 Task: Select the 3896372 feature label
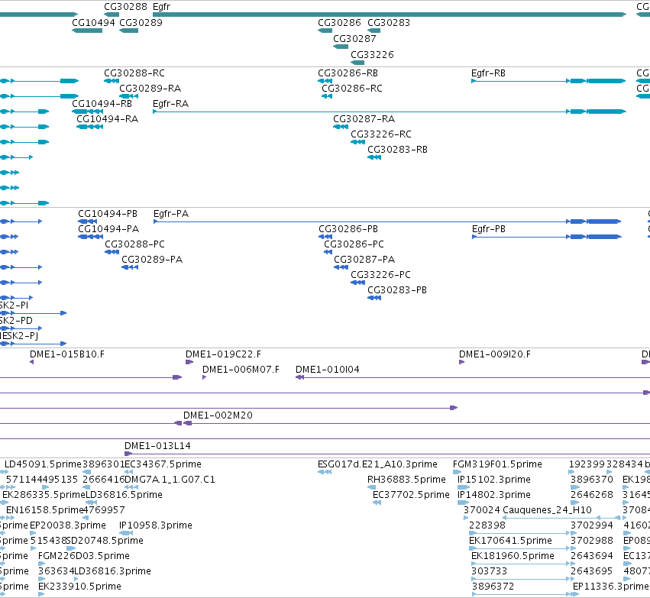(493, 587)
